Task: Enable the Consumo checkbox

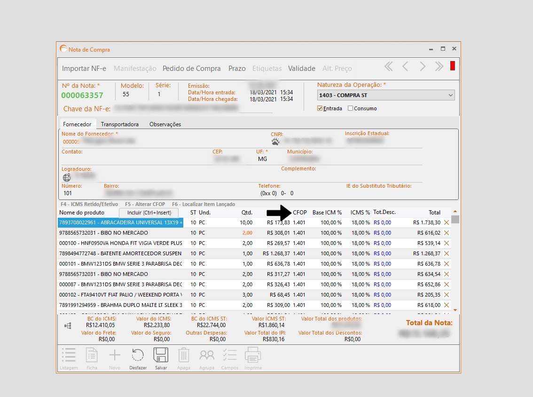Action: [x=350, y=108]
